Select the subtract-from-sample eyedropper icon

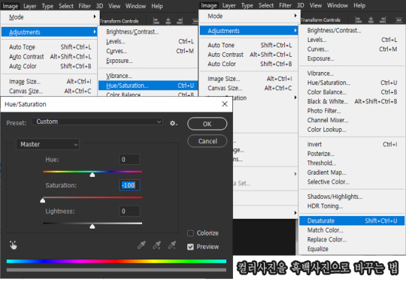[172, 245]
